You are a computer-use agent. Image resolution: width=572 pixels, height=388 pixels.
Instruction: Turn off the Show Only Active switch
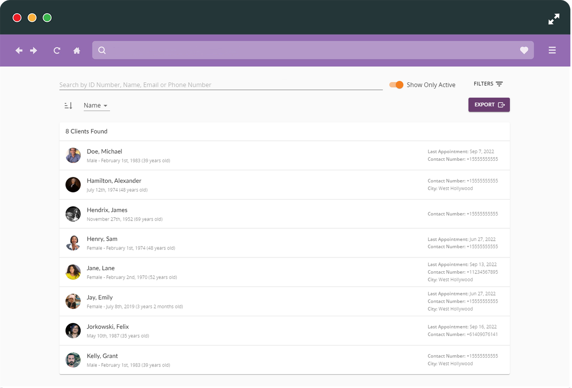pos(396,85)
